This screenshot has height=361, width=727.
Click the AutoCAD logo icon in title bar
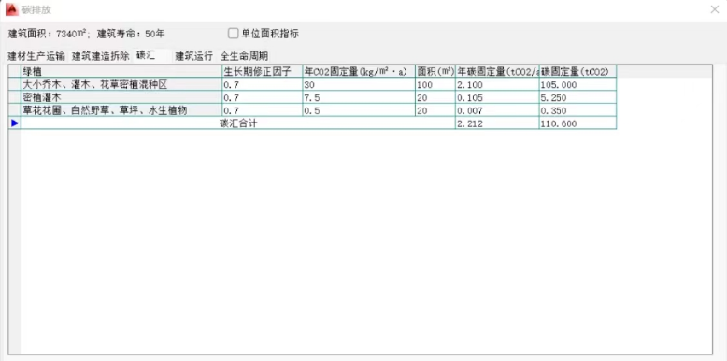pos(11,9)
